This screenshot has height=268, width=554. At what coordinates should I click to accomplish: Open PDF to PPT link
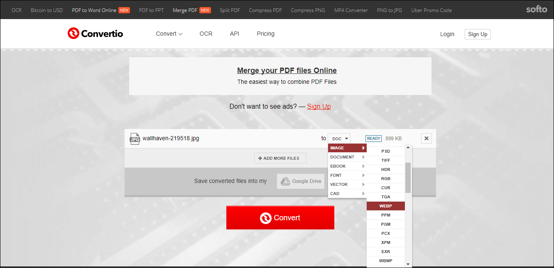151,10
